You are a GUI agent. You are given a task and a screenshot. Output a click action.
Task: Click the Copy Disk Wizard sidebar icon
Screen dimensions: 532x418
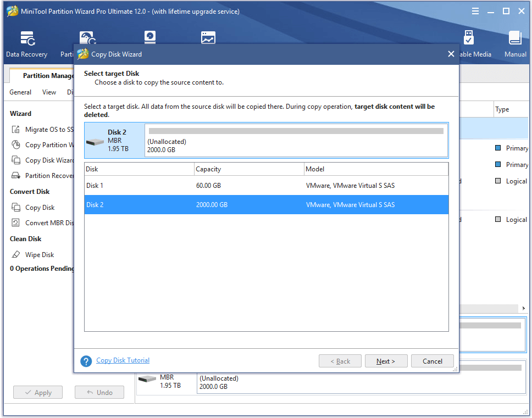(15, 160)
